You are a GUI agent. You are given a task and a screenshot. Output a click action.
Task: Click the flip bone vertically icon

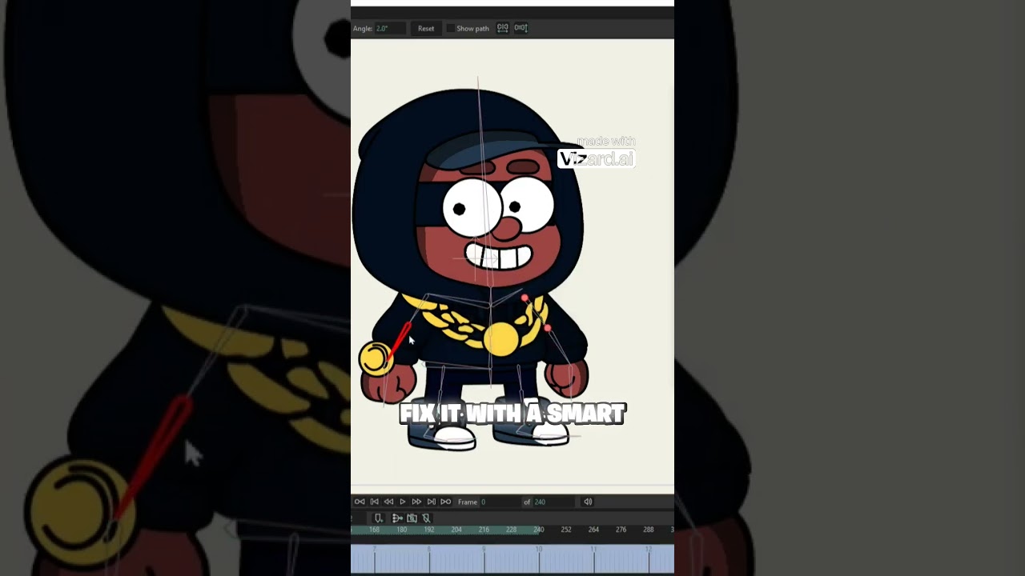point(521,28)
